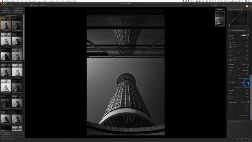Open the Apple menu
This screenshot has width=252, height=142.
(3, 1)
